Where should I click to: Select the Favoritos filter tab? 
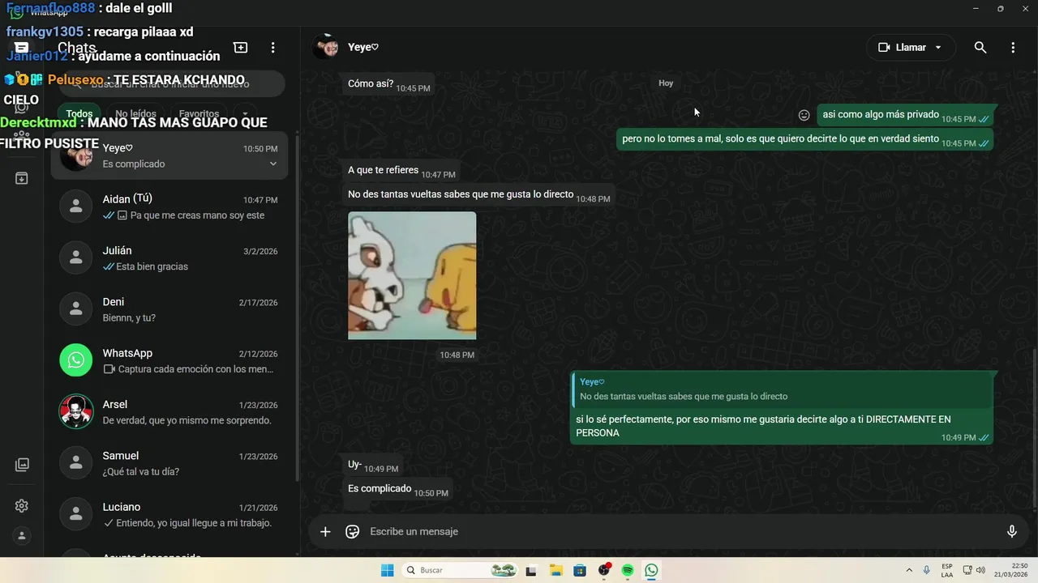(199, 114)
